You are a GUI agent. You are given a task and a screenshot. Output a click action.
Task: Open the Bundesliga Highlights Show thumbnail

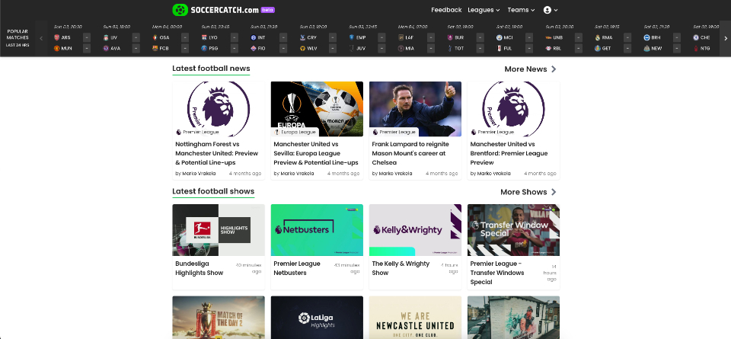click(x=219, y=230)
